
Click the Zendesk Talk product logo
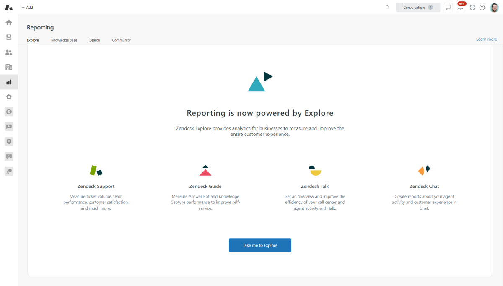point(315,170)
